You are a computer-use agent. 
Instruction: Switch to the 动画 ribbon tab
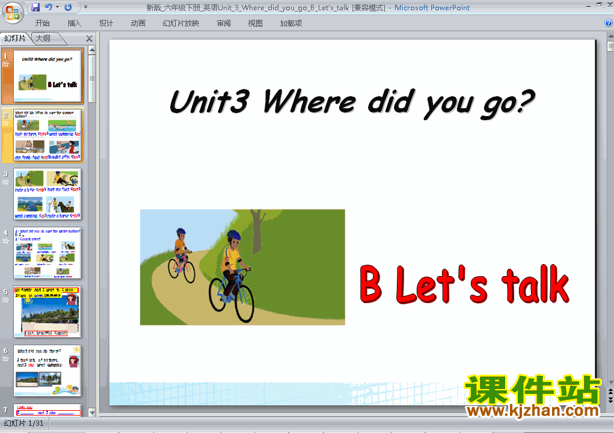(x=138, y=23)
